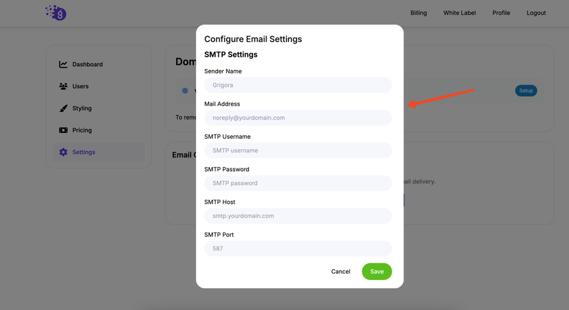
Task: Open the Profile page
Action: [501, 13]
